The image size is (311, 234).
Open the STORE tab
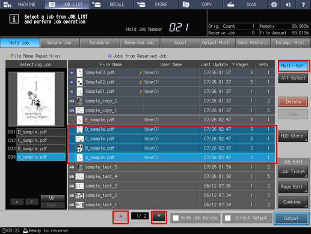156,4
